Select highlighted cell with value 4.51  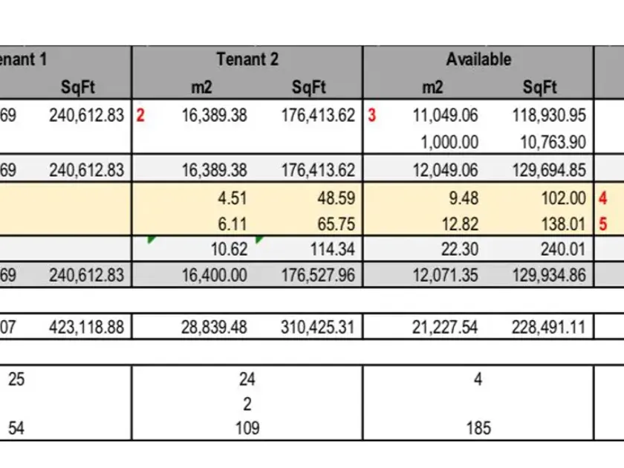232,198
